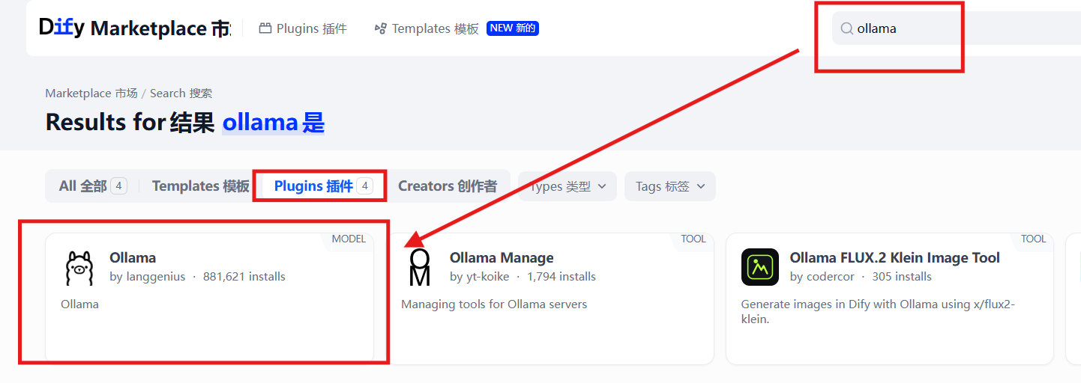1081x383 pixels.
Task: Click the TOOL tag on Ollama Manage card
Action: click(693, 239)
